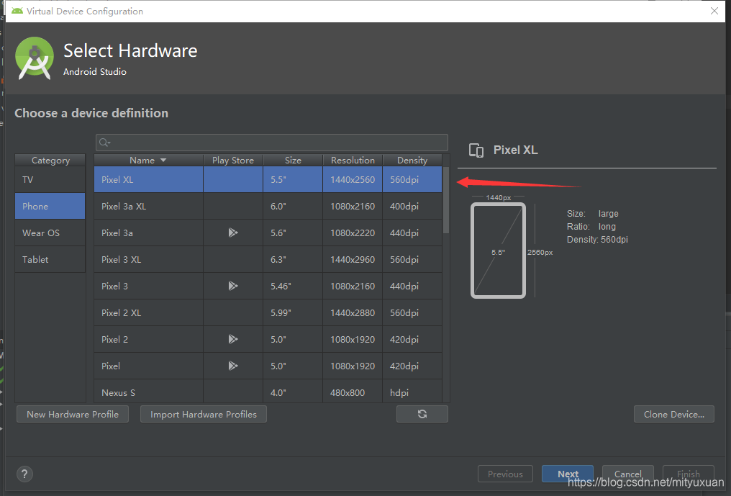This screenshot has height=496, width=731.
Task: Open the help question mark icon
Action: (24, 474)
